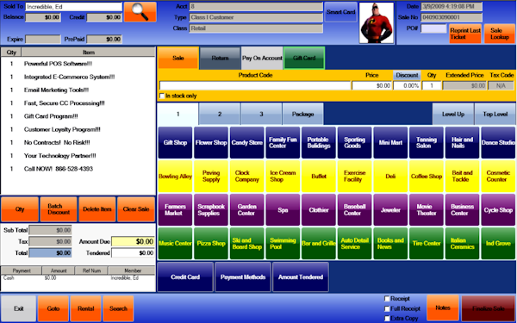Click the Price input field
This screenshot has width=517, height=323.
(371, 85)
